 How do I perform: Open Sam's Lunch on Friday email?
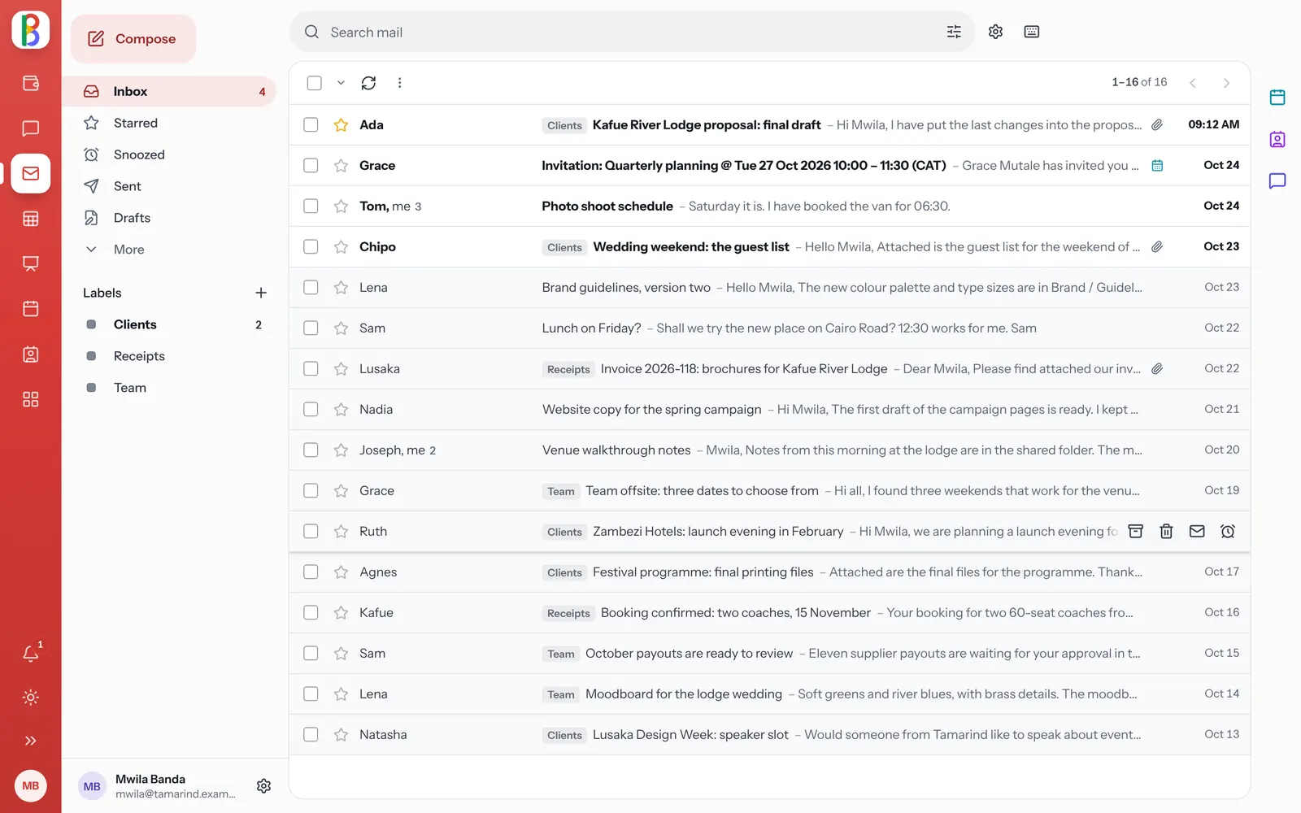point(769,328)
